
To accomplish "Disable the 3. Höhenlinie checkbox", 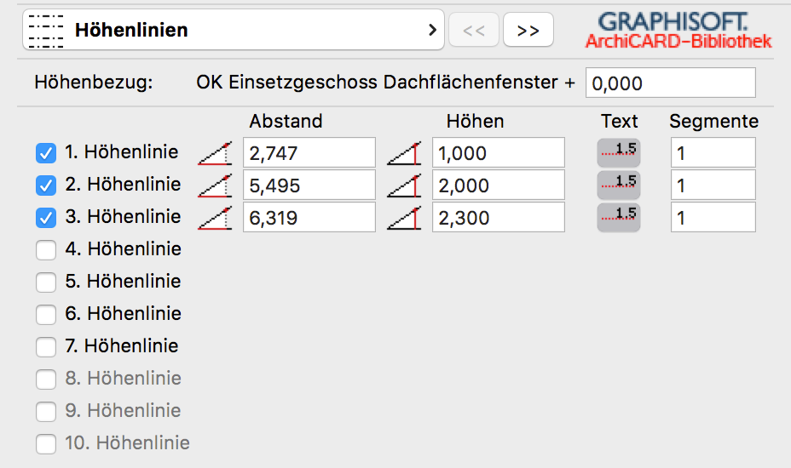I will tap(46, 218).
